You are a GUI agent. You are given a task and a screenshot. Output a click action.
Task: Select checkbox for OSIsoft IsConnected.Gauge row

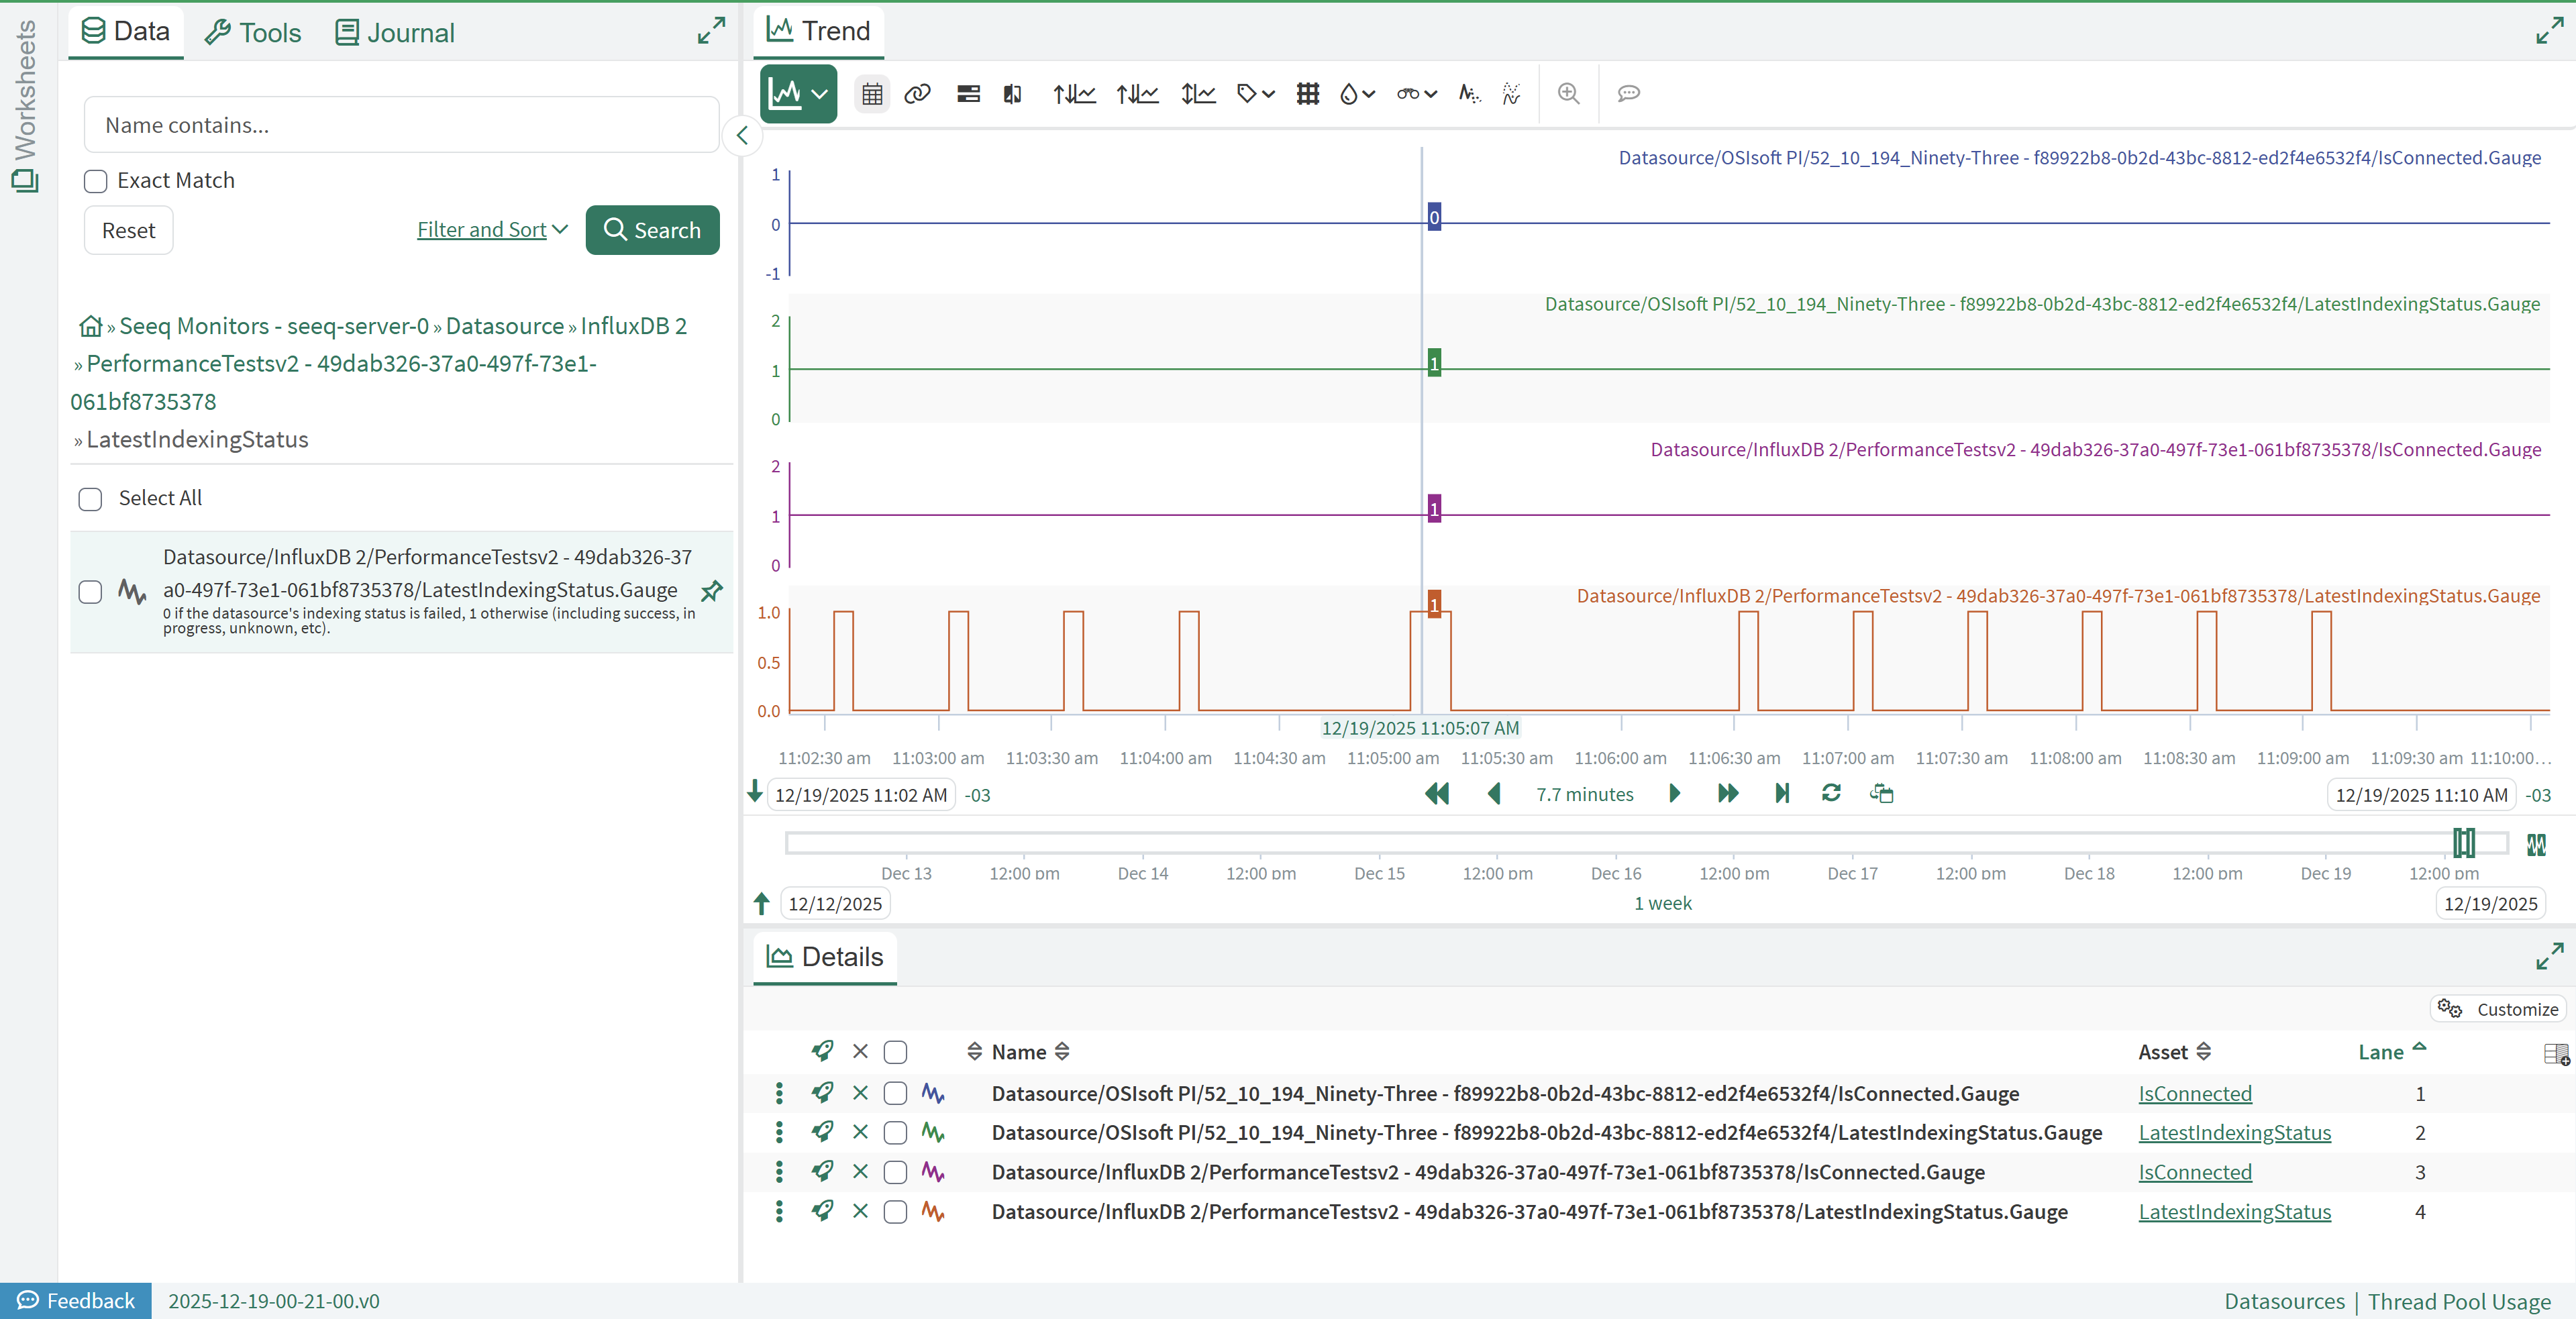895,1093
